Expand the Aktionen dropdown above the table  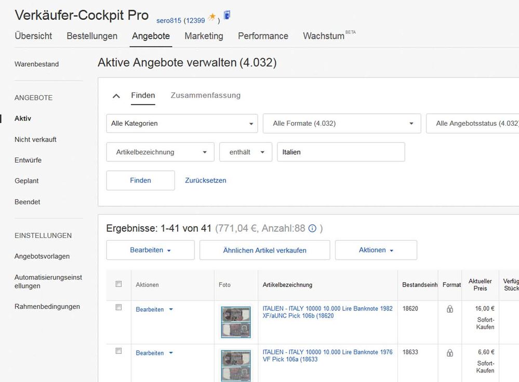[x=376, y=250]
